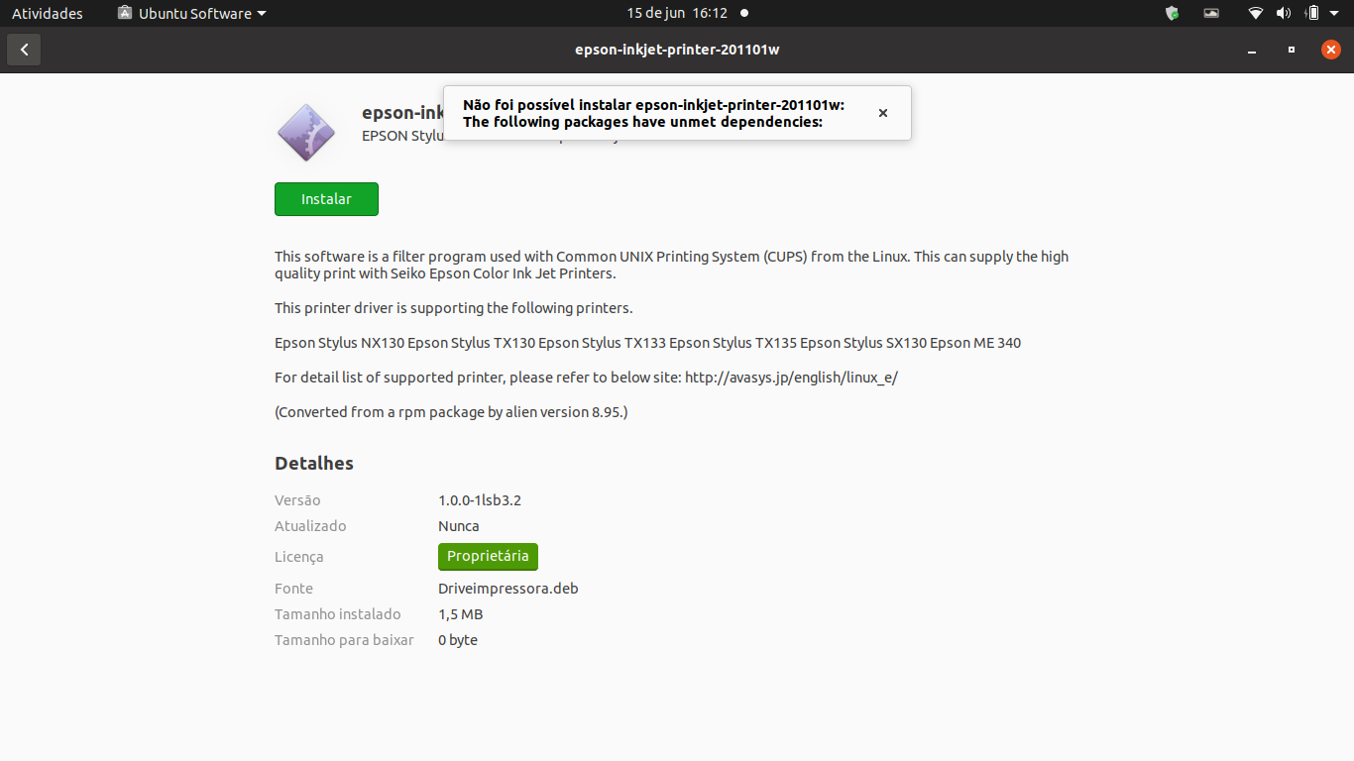This screenshot has height=761, width=1354.
Task: Click the Detalhes section heading
Action: (x=314, y=464)
